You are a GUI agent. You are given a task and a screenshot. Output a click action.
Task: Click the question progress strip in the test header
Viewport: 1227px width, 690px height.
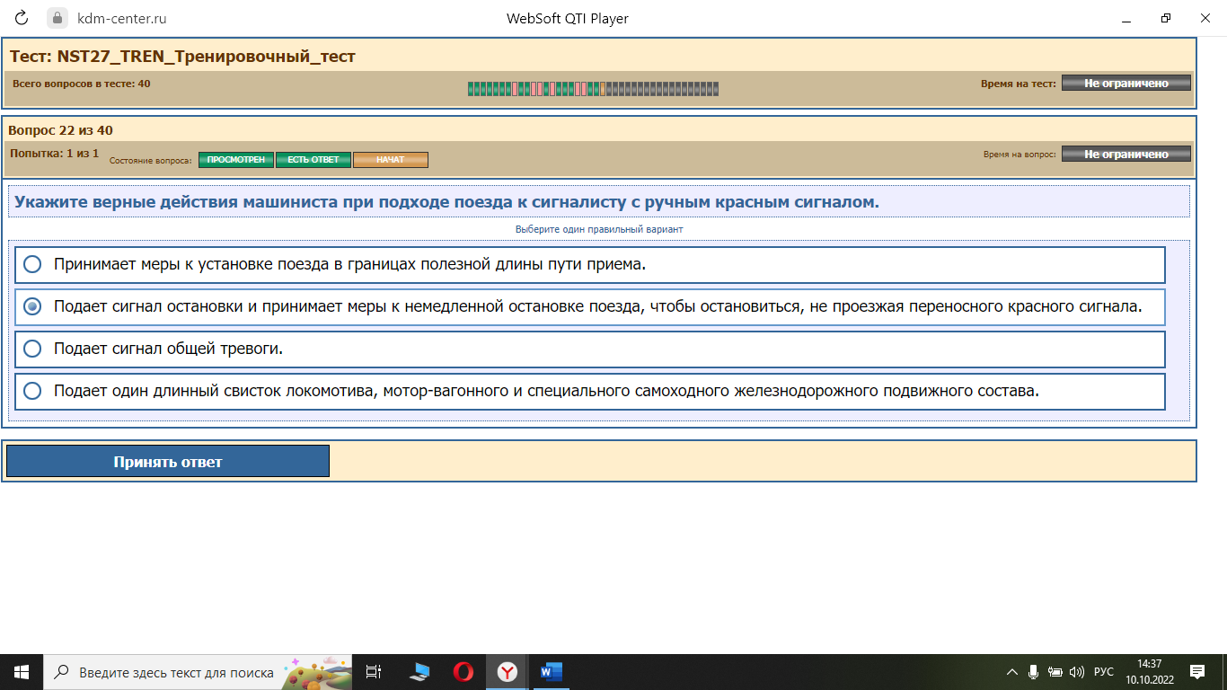(593, 89)
